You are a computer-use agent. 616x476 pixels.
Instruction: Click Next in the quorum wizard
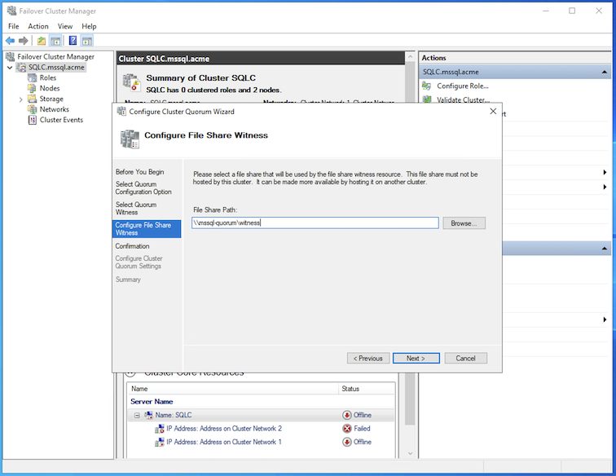pyautogui.click(x=416, y=358)
